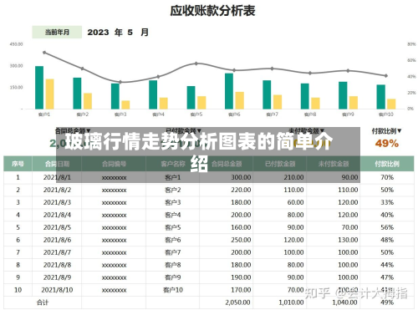Select the 47% payment ratio cell
The width and height of the screenshot is (418, 310).
coord(387,277)
